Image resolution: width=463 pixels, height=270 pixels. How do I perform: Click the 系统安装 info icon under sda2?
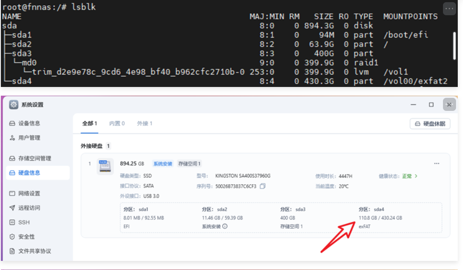225,227
